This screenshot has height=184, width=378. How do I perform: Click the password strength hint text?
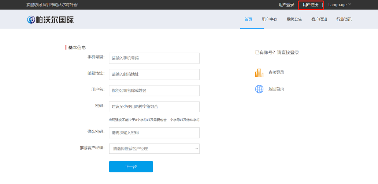coord(154,120)
